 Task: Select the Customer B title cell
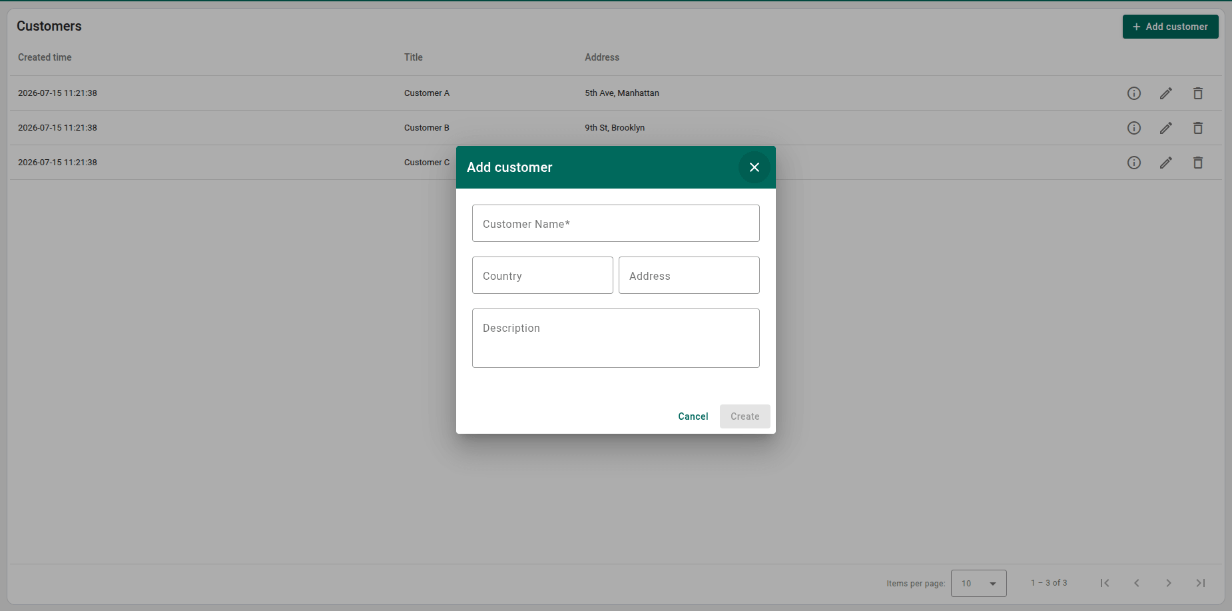coord(427,128)
